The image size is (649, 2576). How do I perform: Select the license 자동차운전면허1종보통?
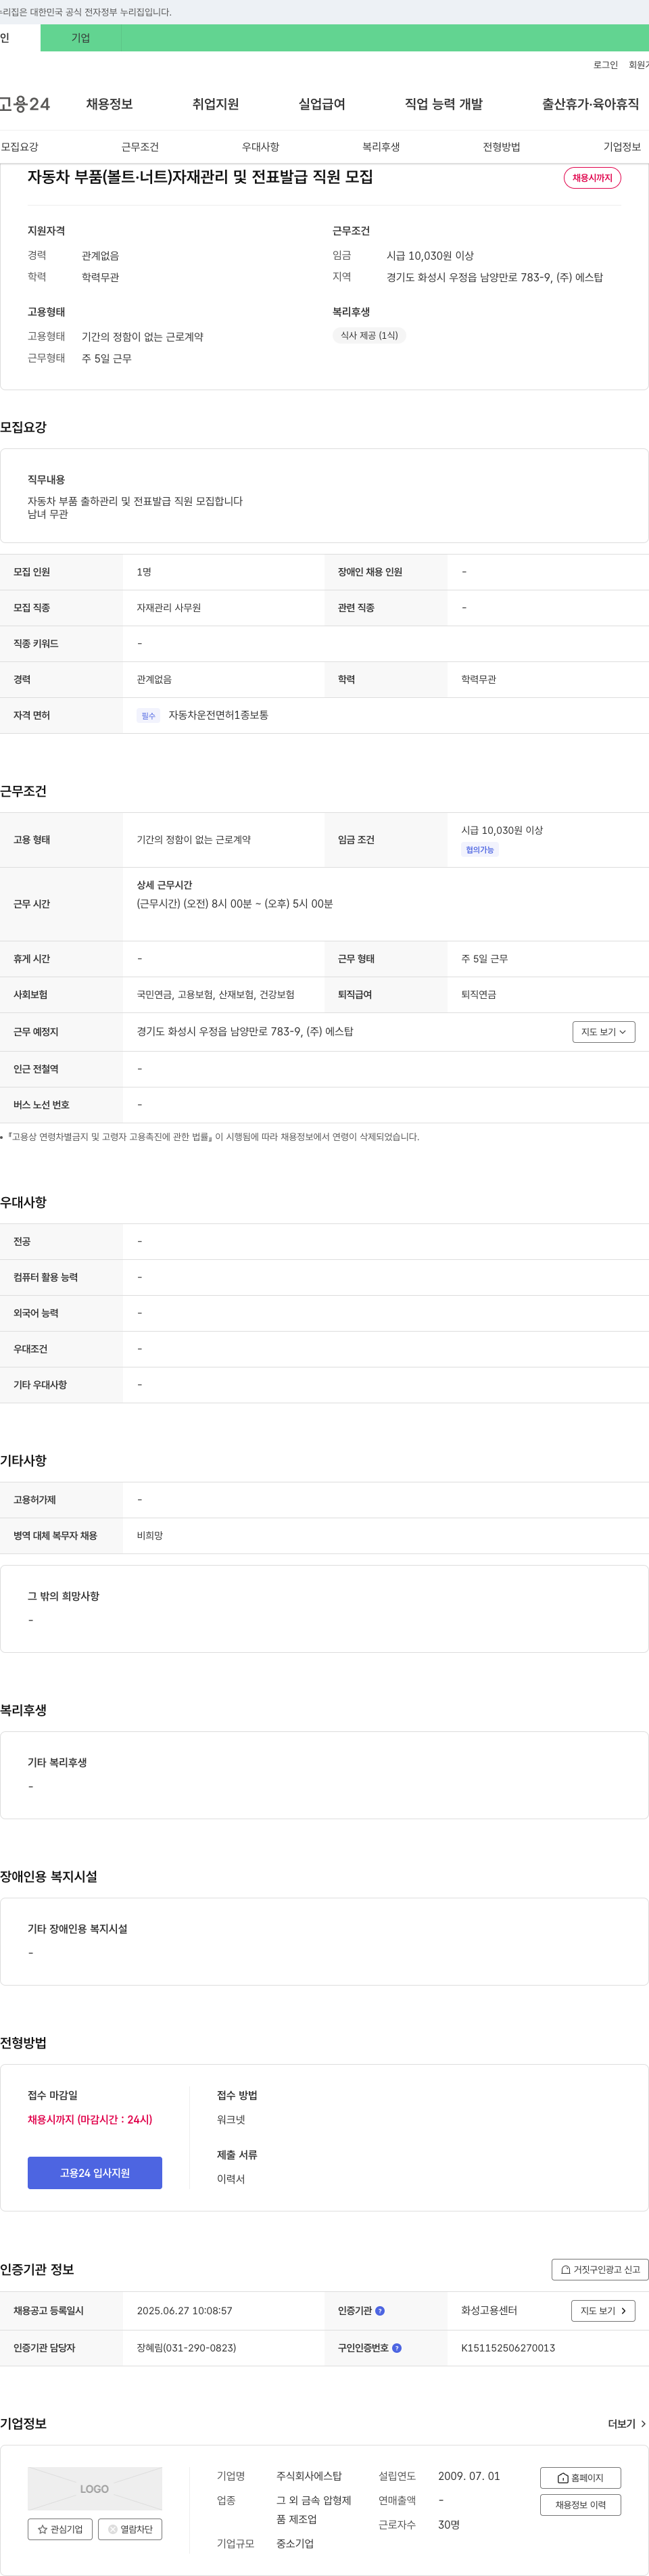218,716
